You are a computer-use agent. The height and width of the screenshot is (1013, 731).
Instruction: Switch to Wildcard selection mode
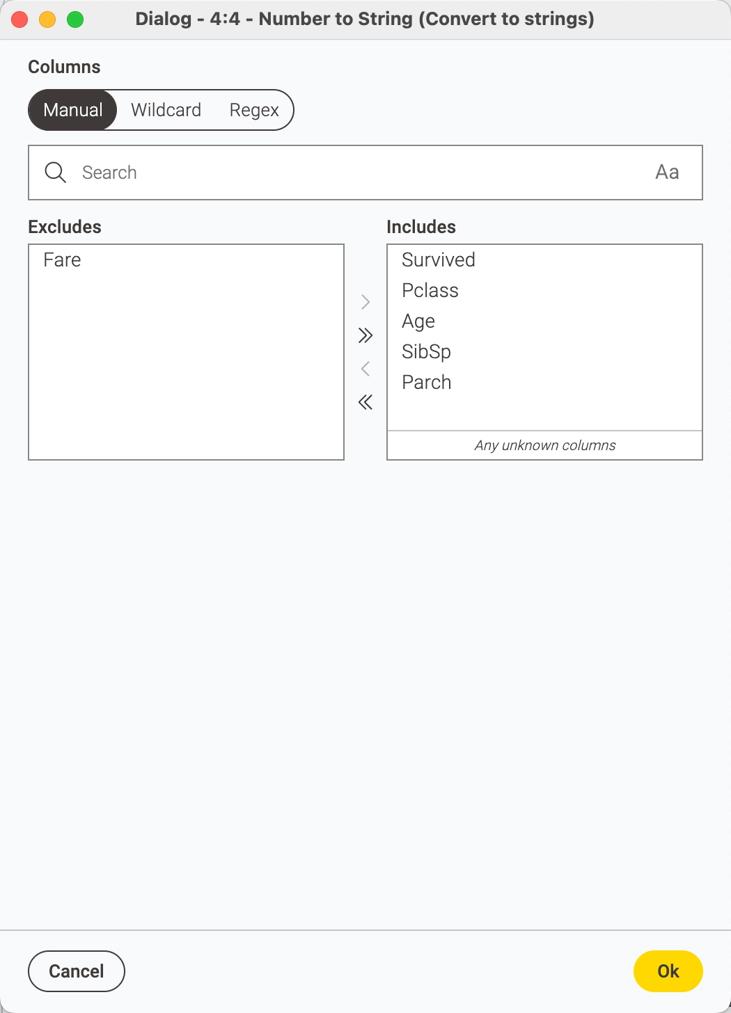[x=166, y=110]
